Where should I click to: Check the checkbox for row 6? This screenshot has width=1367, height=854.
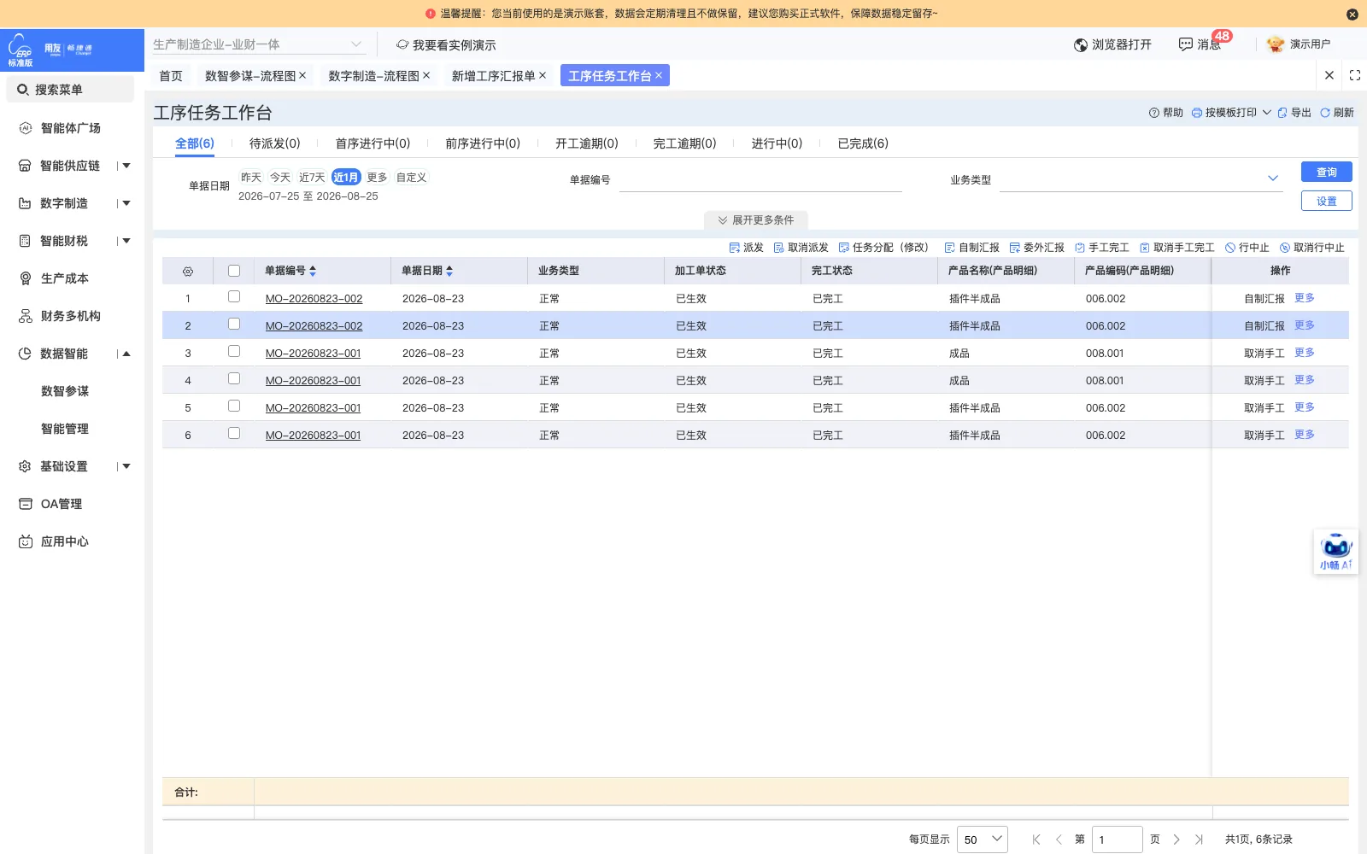coord(234,433)
